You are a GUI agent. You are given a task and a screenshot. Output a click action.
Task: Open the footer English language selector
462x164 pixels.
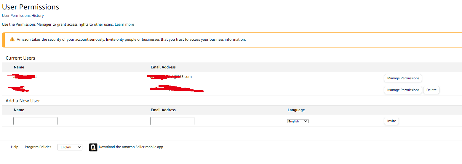[70, 147]
